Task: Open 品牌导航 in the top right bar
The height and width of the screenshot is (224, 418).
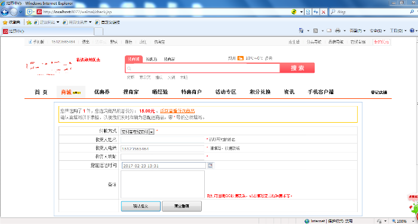Action: (336, 42)
